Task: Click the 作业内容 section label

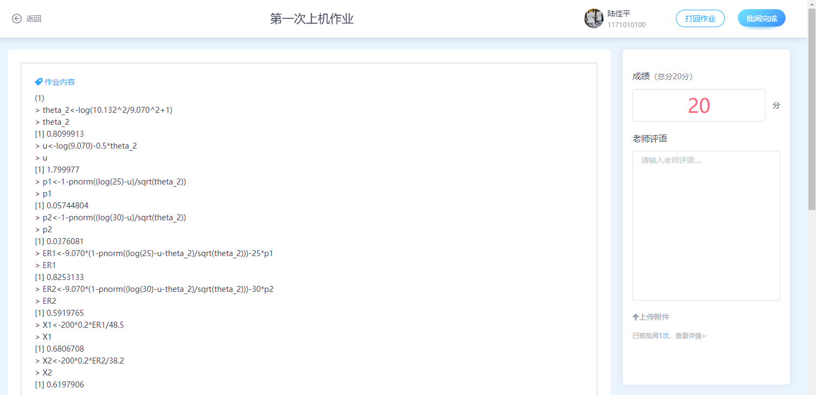Action: (x=60, y=82)
